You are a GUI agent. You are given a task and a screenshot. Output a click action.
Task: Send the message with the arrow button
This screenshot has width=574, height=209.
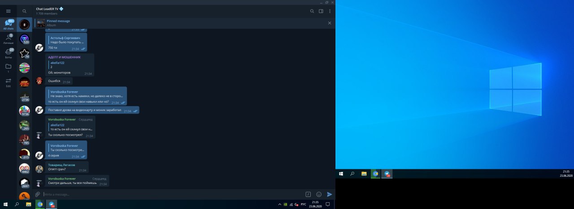(330, 194)
